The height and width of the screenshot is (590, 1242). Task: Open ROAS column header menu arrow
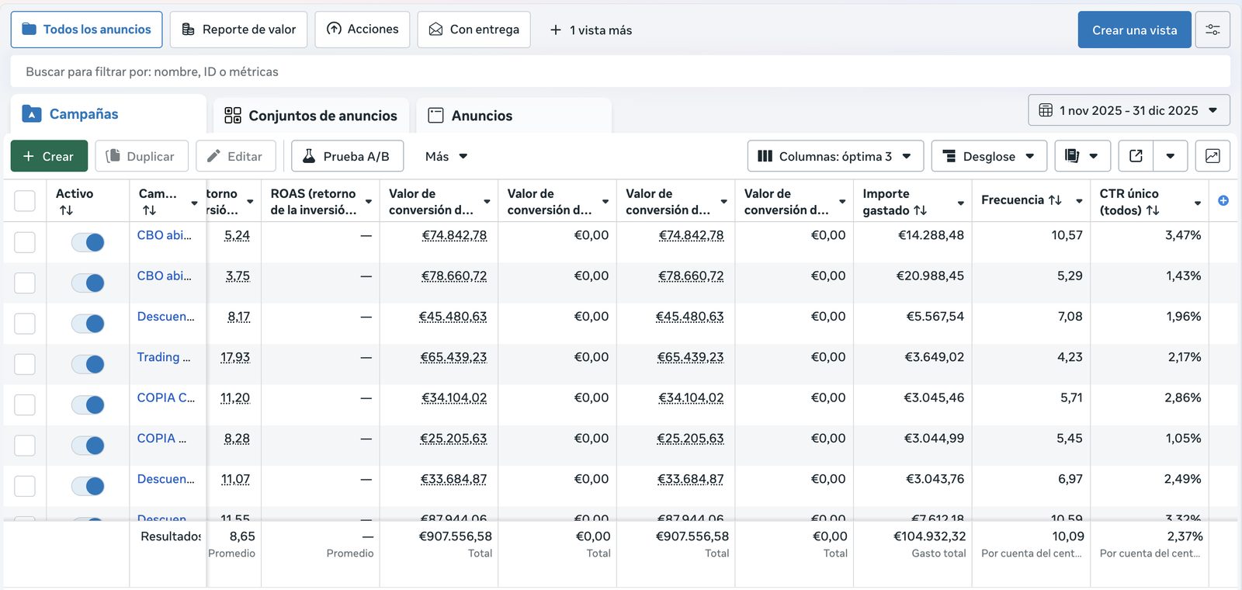[369, 202]
